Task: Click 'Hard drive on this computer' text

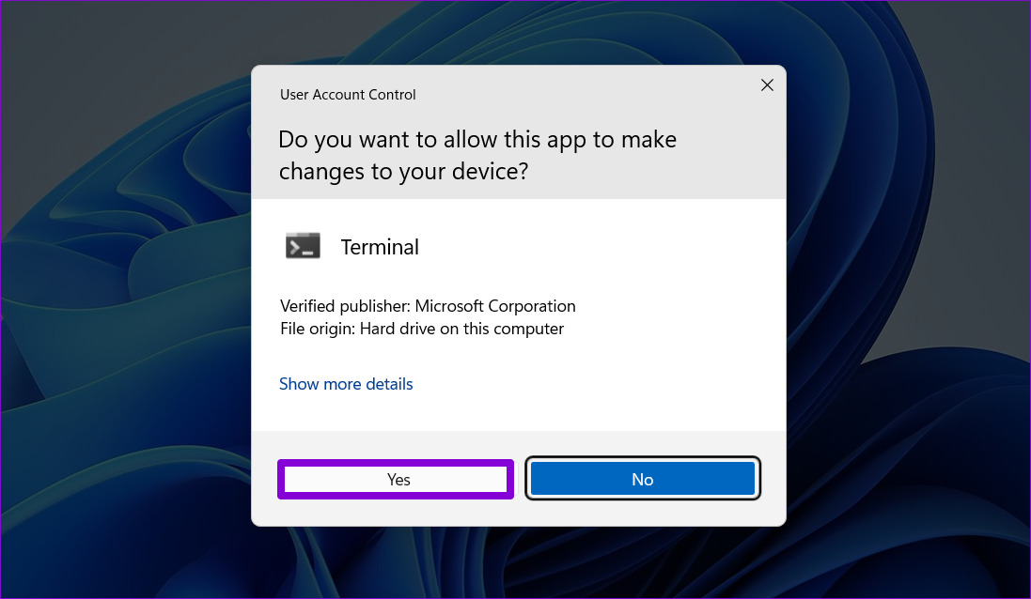Action: (462, 329)
